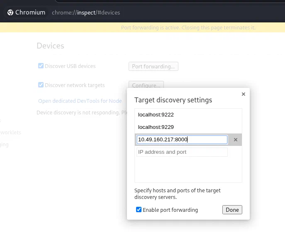Image resolution: width=285 pixels, height=235 pixels.
Task: Click the chrome://inspect/#devices URL
Action: click(86, 12)
